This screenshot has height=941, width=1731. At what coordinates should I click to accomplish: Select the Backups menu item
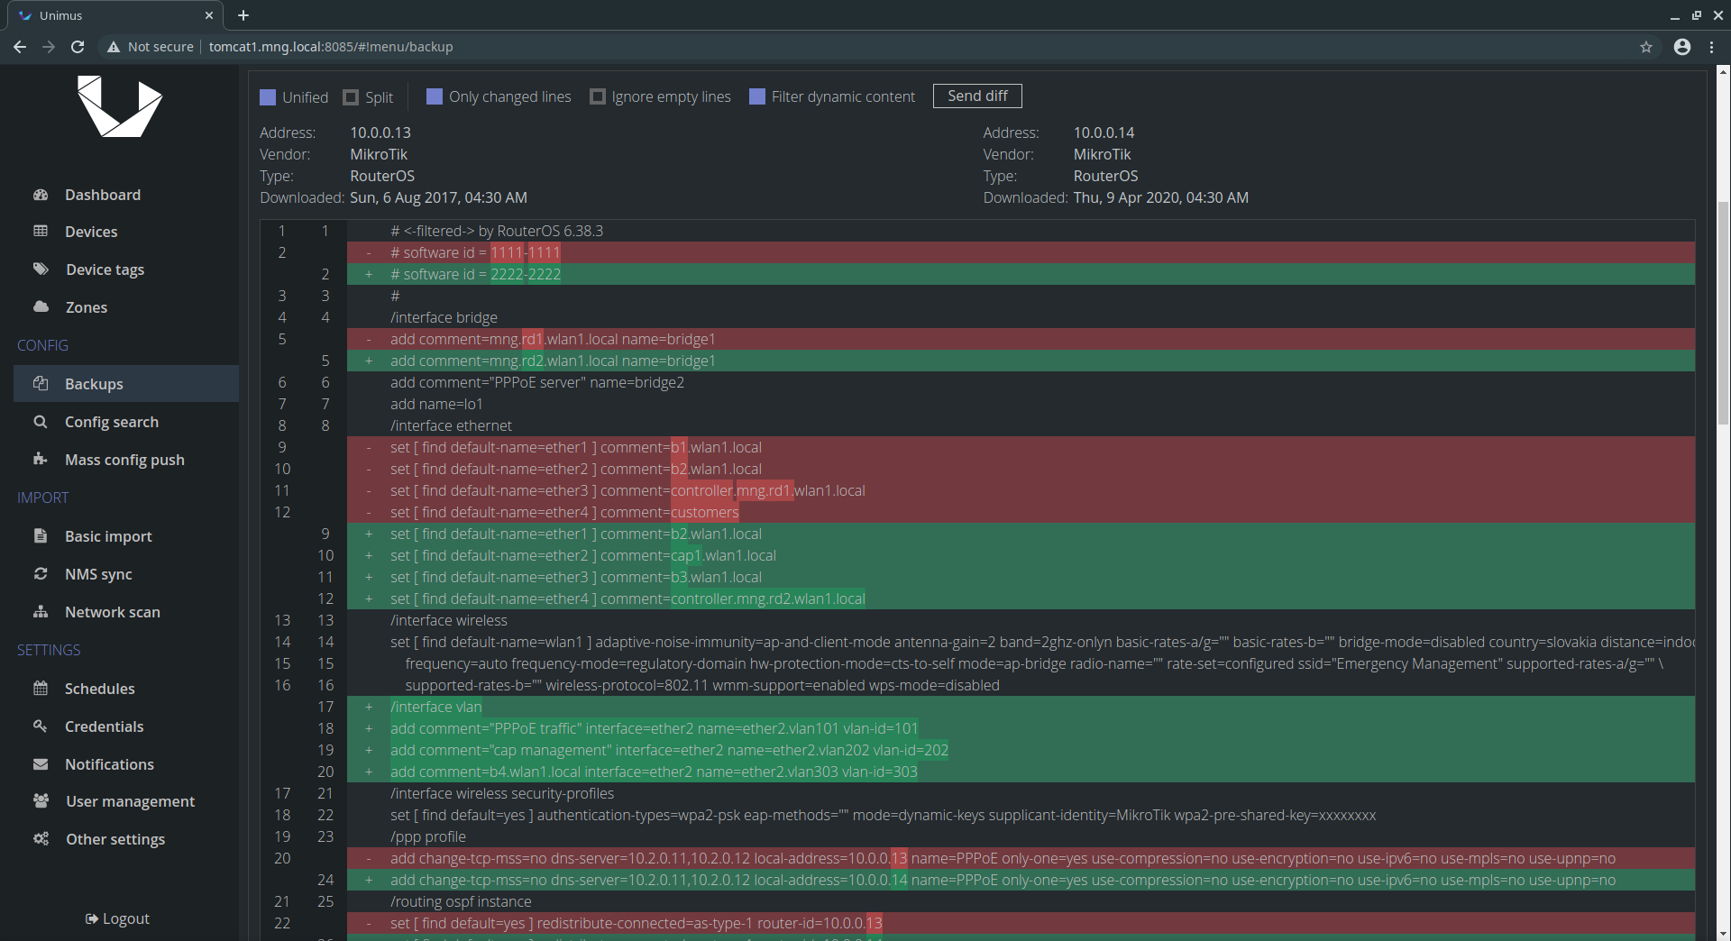[126, 384]
